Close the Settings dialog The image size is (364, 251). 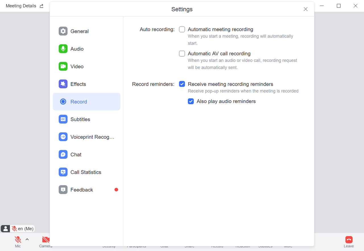tap(306, 9)
